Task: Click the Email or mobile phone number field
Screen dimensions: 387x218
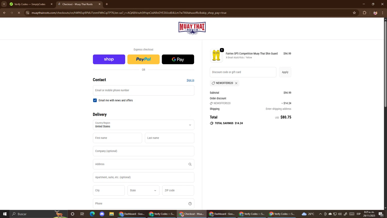Action: point(143,90)
